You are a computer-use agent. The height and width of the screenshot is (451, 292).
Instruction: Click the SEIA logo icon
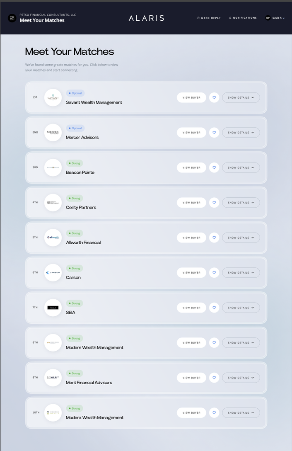click(53, 308)
